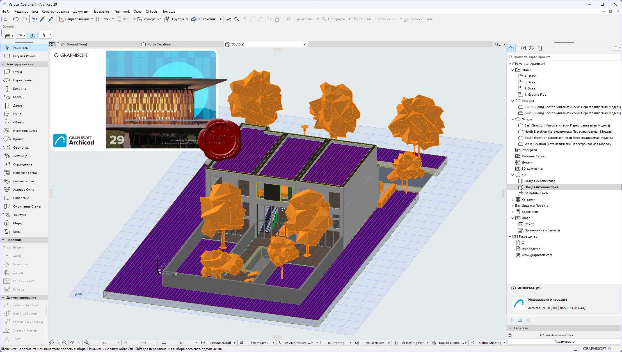
Task: Select Общая Перспектива in project tree
Action: tap(539, 181)
